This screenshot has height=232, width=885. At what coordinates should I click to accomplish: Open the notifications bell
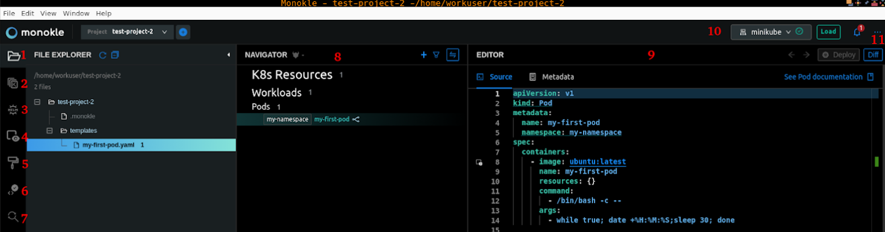pyautogui.click(x=857, y=32)
